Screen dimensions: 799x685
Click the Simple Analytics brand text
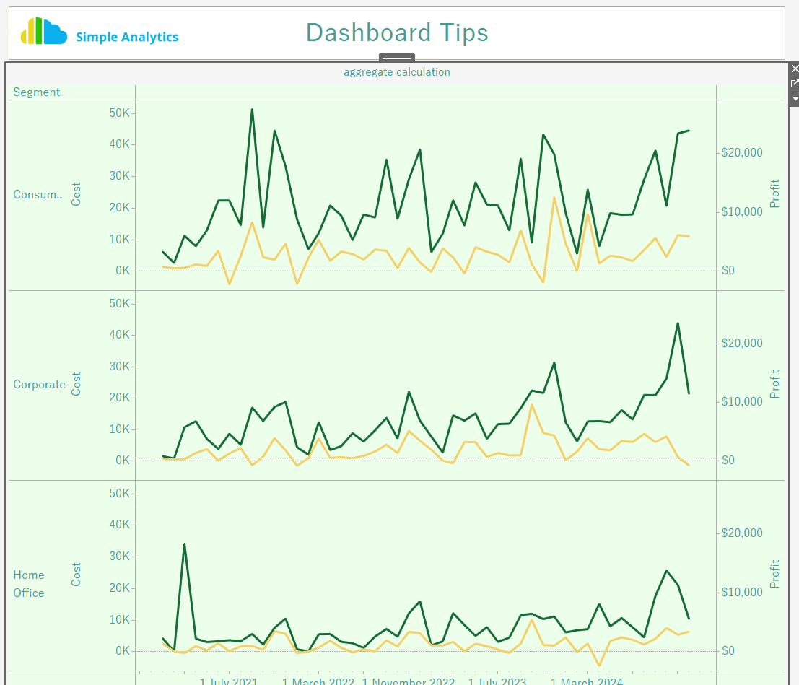coord(127,37)
